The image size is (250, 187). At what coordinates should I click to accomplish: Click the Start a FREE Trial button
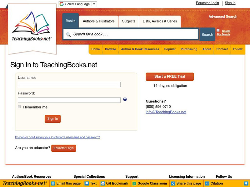[169, 77]
